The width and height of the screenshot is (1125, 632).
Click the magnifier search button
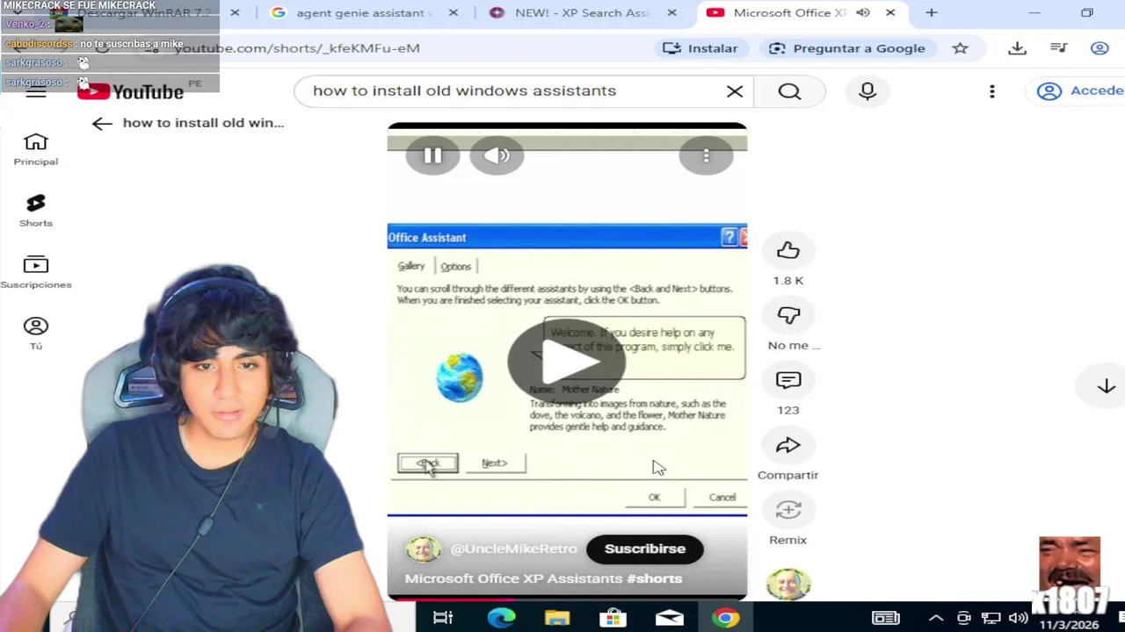click(789, 91)
